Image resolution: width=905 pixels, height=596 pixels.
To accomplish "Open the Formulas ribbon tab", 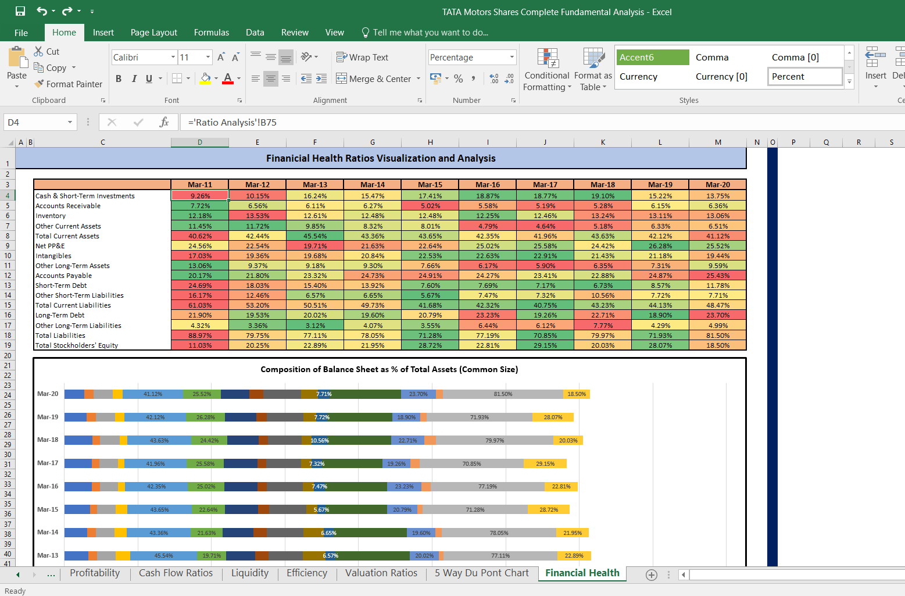I will click(x=212, y=33).
